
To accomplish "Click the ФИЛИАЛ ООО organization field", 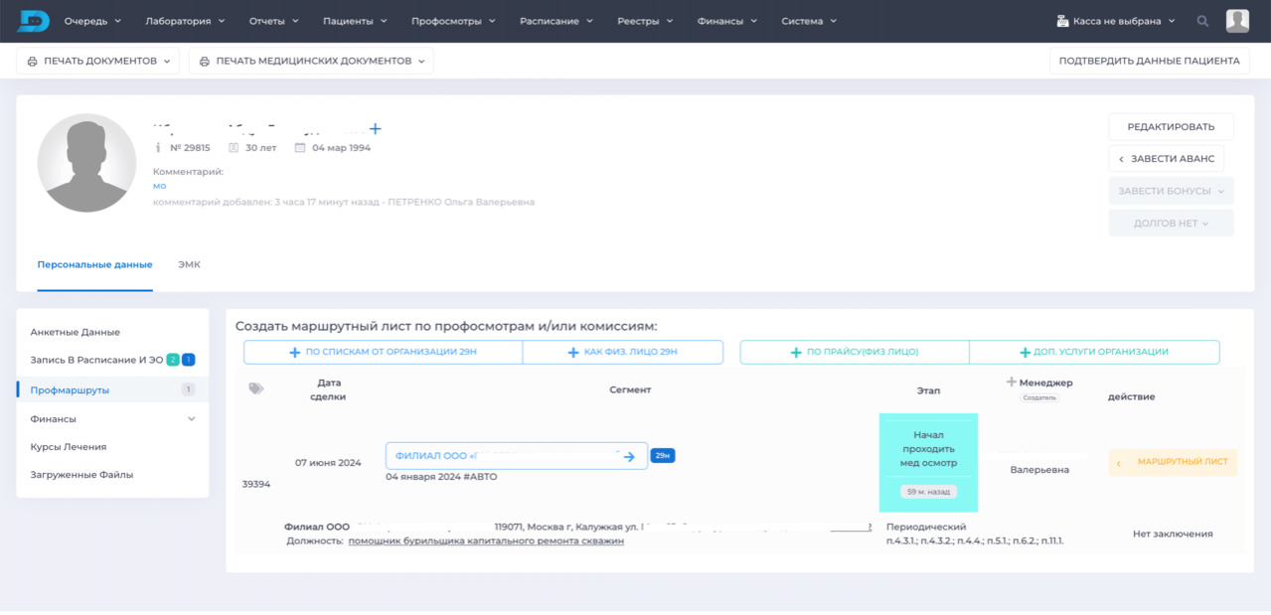I will point(517,456).
